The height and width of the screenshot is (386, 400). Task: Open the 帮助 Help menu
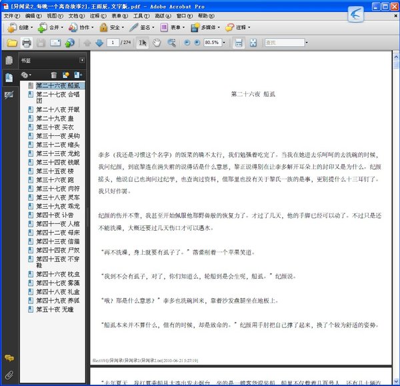[x=206, y=16]
